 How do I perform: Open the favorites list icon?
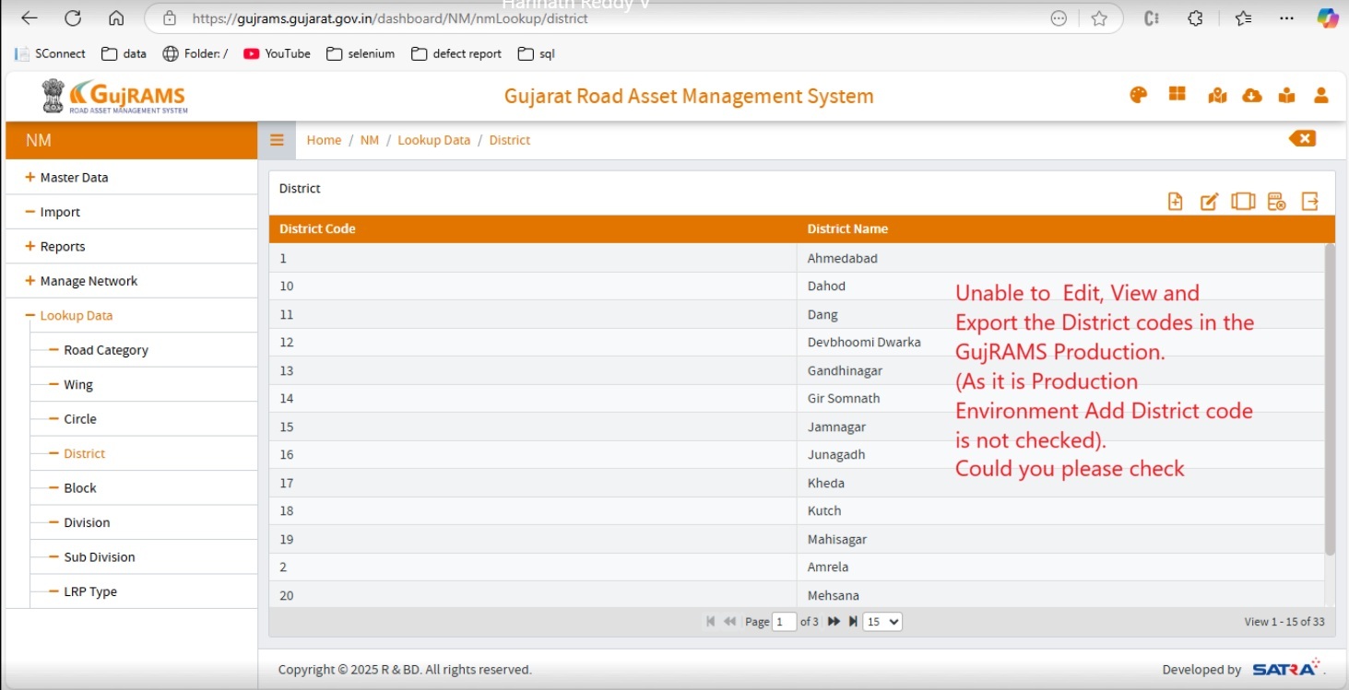click(x=1243, y=18)
